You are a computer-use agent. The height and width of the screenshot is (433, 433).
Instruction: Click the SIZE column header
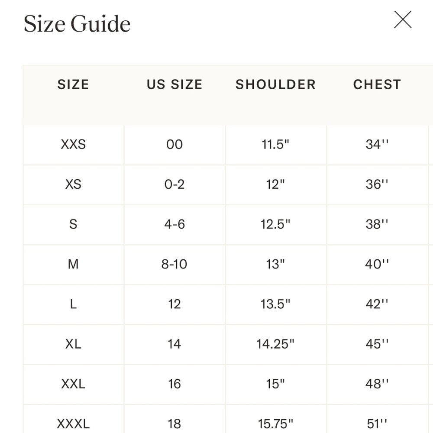pos(73,84)
